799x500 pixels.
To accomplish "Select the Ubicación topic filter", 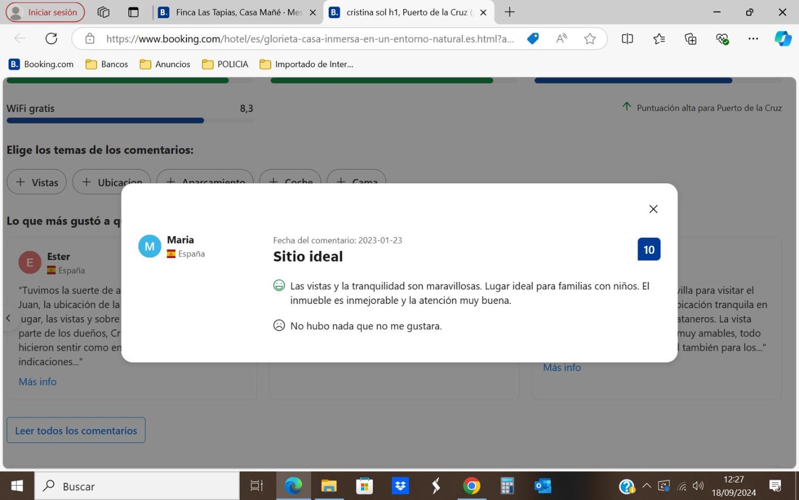I will tap(111, 182).
